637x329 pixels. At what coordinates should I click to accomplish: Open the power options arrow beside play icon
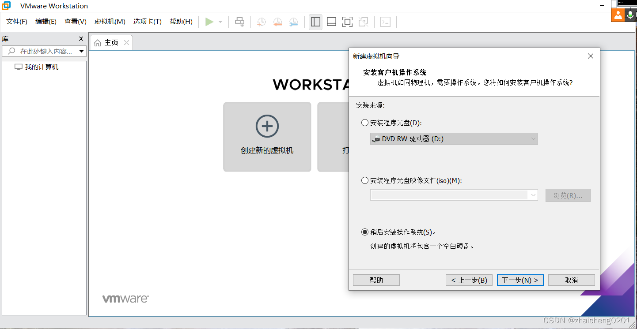pyautogui.click(x=220, y=22)
